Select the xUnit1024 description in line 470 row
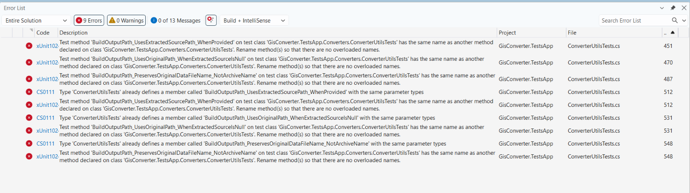 (272, 63)
